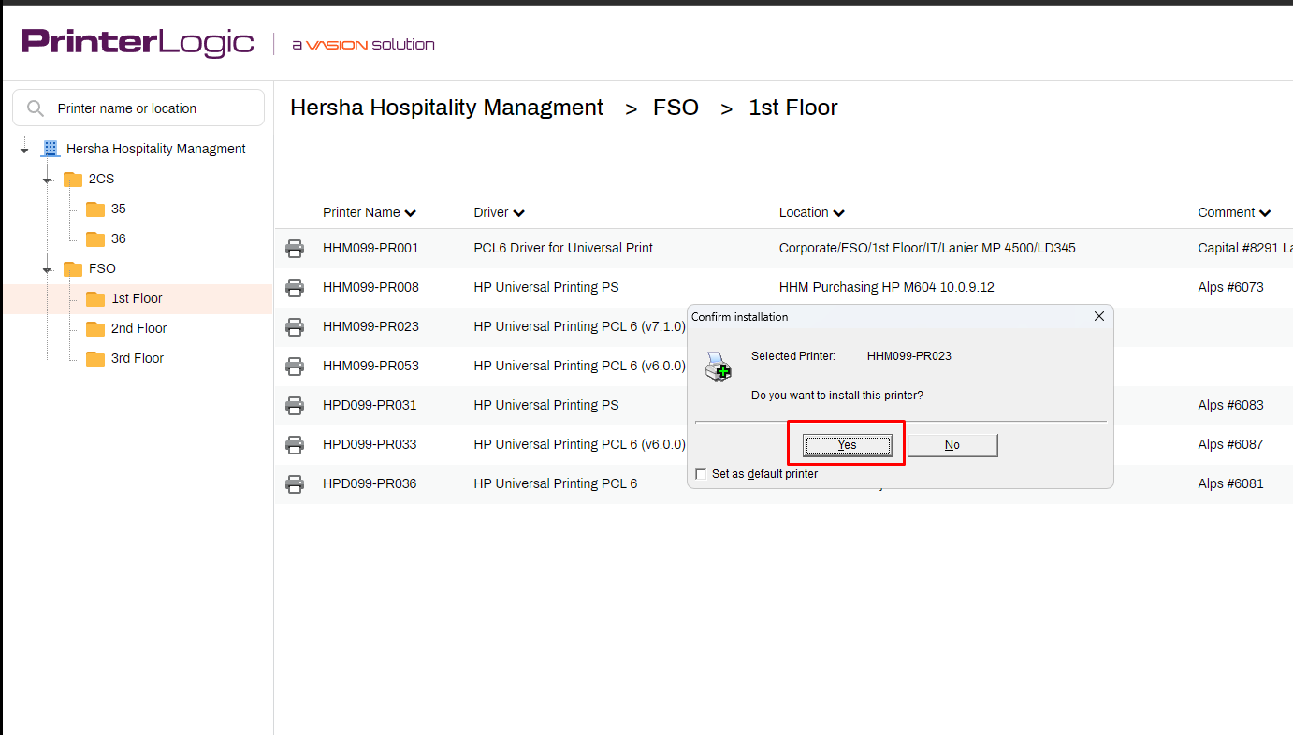Viewport: 1293px width, 735px height.
Task: Click the search magnifier icon
Action: tap(36, 108)
